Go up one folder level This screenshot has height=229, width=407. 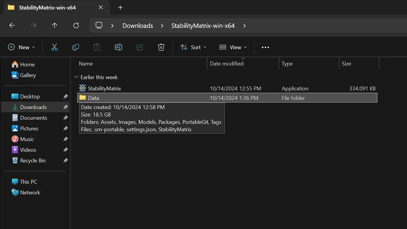[x=55, y=25]
